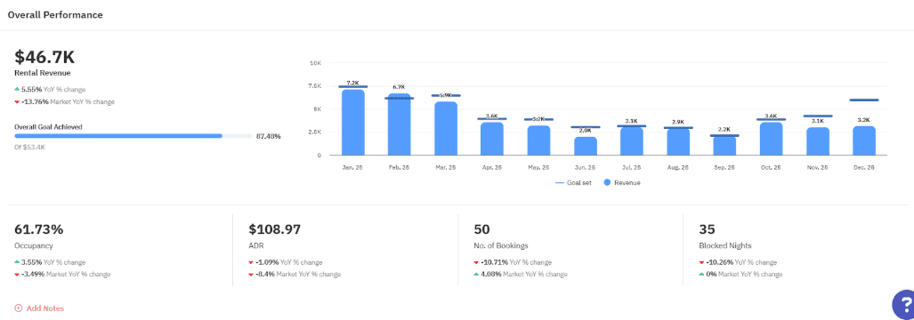Click the Sep. 25 revenue bar
The height and width of the screenshot is (320, 914).
point(724,146)
